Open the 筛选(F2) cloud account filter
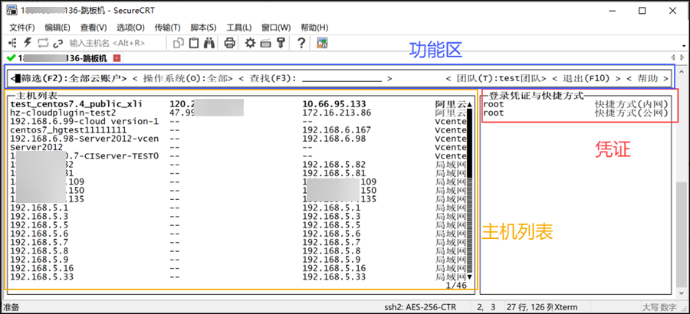 (x=70, y=78)
